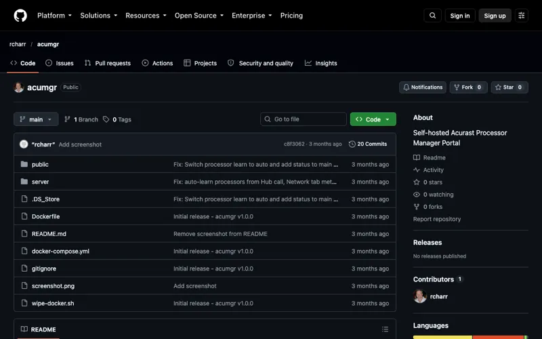Open the rcharr owner link in breadcrumb

point(18,44)
